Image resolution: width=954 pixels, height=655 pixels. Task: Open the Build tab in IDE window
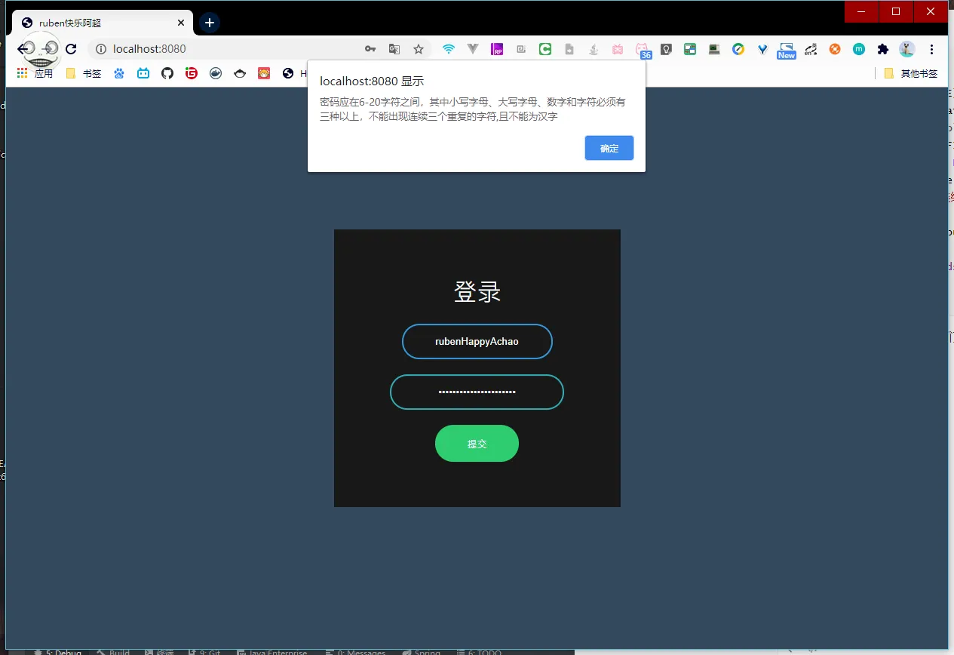pos(113,652)
